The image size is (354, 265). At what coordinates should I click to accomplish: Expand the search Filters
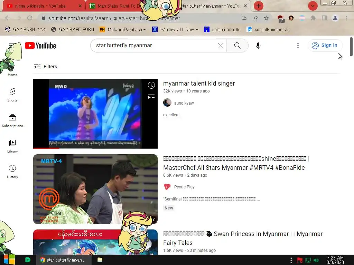coord(46,67)
